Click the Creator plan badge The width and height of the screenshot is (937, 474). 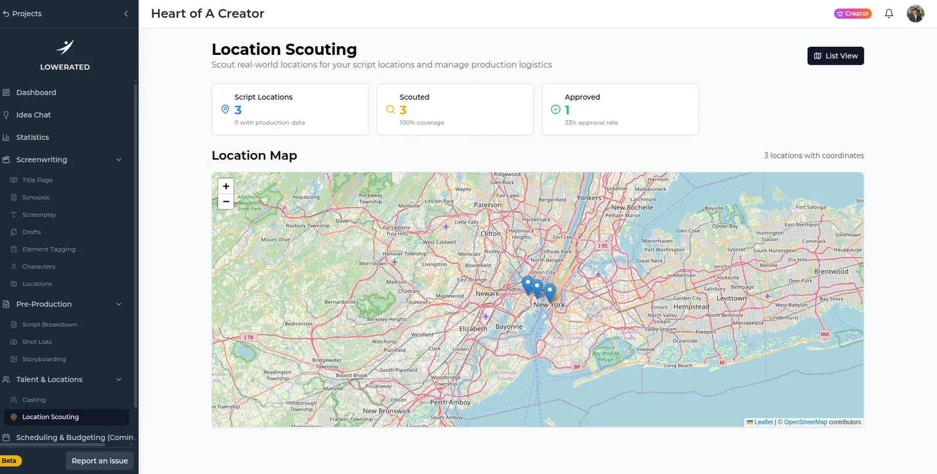(x=853, y=13)
